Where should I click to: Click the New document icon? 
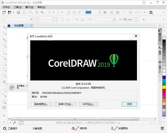tap(4, 12)
